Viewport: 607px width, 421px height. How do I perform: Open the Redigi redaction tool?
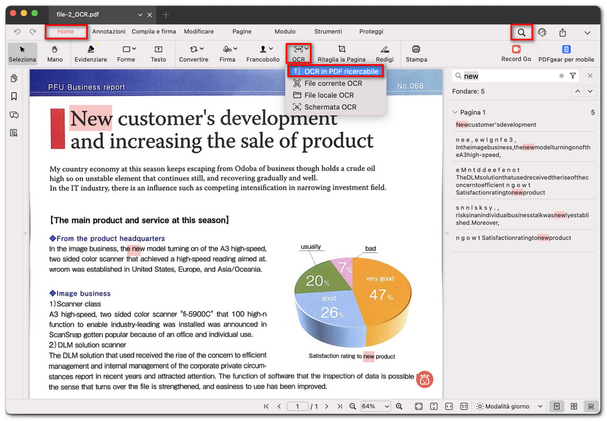384,53
